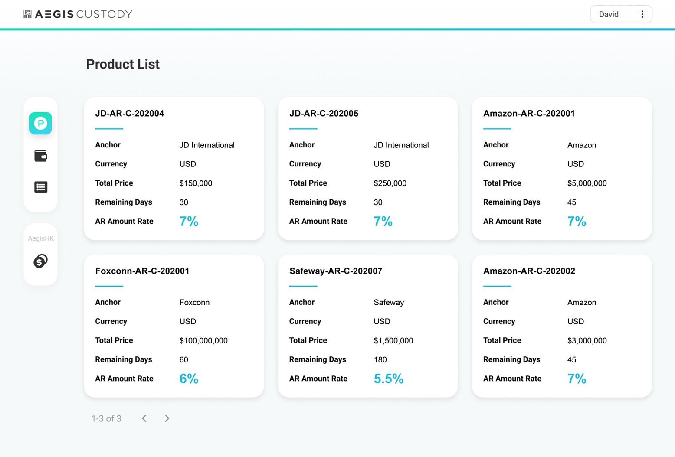Image resolution: width=675 pixels, height=457 pixels.
Task: Click the $100,000,000 total price value
Action: pos(203,341)
